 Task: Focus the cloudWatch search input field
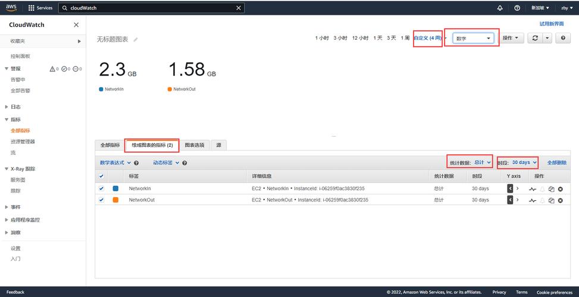click(151, 8)
